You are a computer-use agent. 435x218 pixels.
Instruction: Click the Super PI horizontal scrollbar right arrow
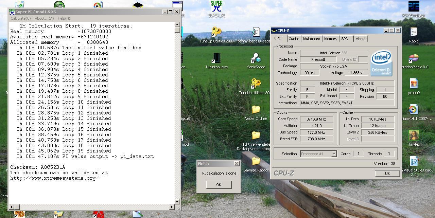point(172,207)
